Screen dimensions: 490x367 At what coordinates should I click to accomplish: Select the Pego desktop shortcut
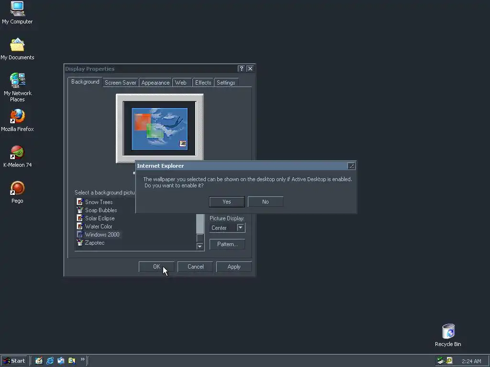click(17, 192)
